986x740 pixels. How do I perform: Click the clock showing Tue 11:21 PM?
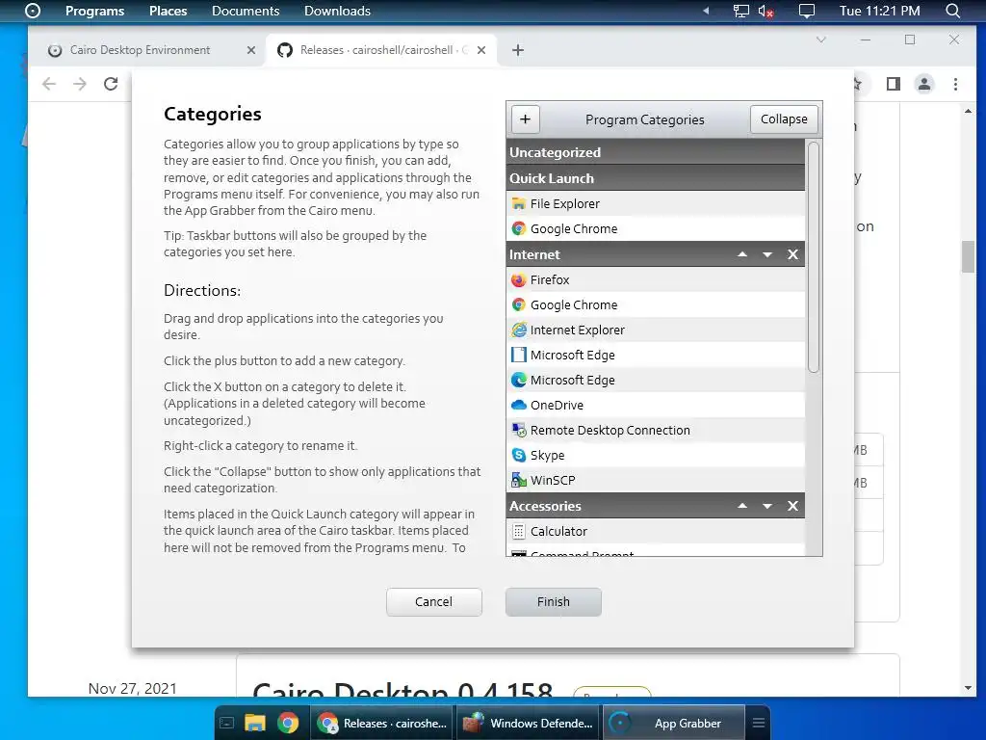click(x=880, y=11)
